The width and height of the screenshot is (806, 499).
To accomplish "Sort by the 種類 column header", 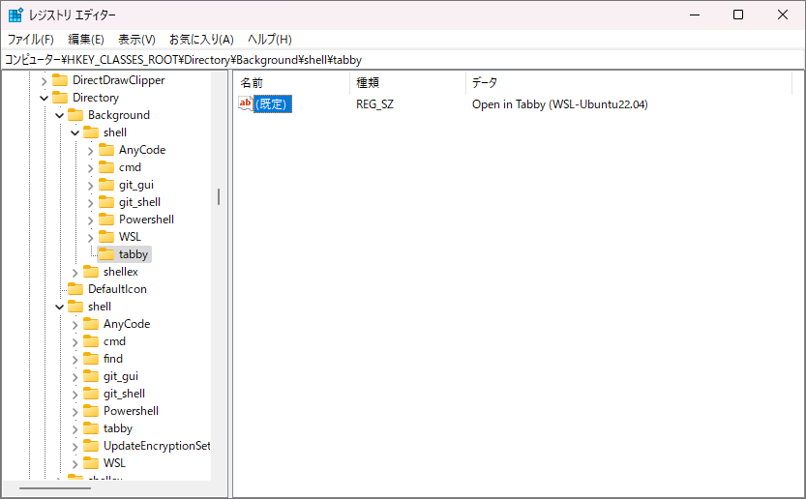I will (408, 83).
